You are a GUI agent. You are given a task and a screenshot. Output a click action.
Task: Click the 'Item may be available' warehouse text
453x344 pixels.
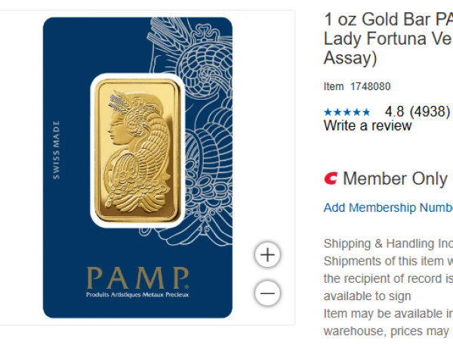coord(388,314)
